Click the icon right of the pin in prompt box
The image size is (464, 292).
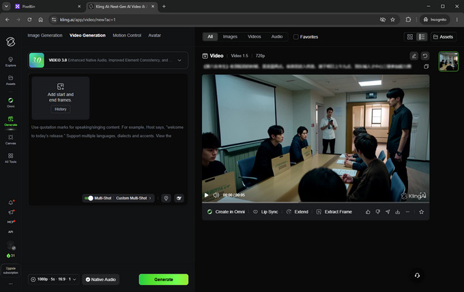click(x=179, y=198)
